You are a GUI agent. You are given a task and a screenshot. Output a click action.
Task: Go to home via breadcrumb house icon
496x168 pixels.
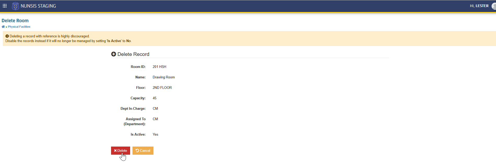3,27
